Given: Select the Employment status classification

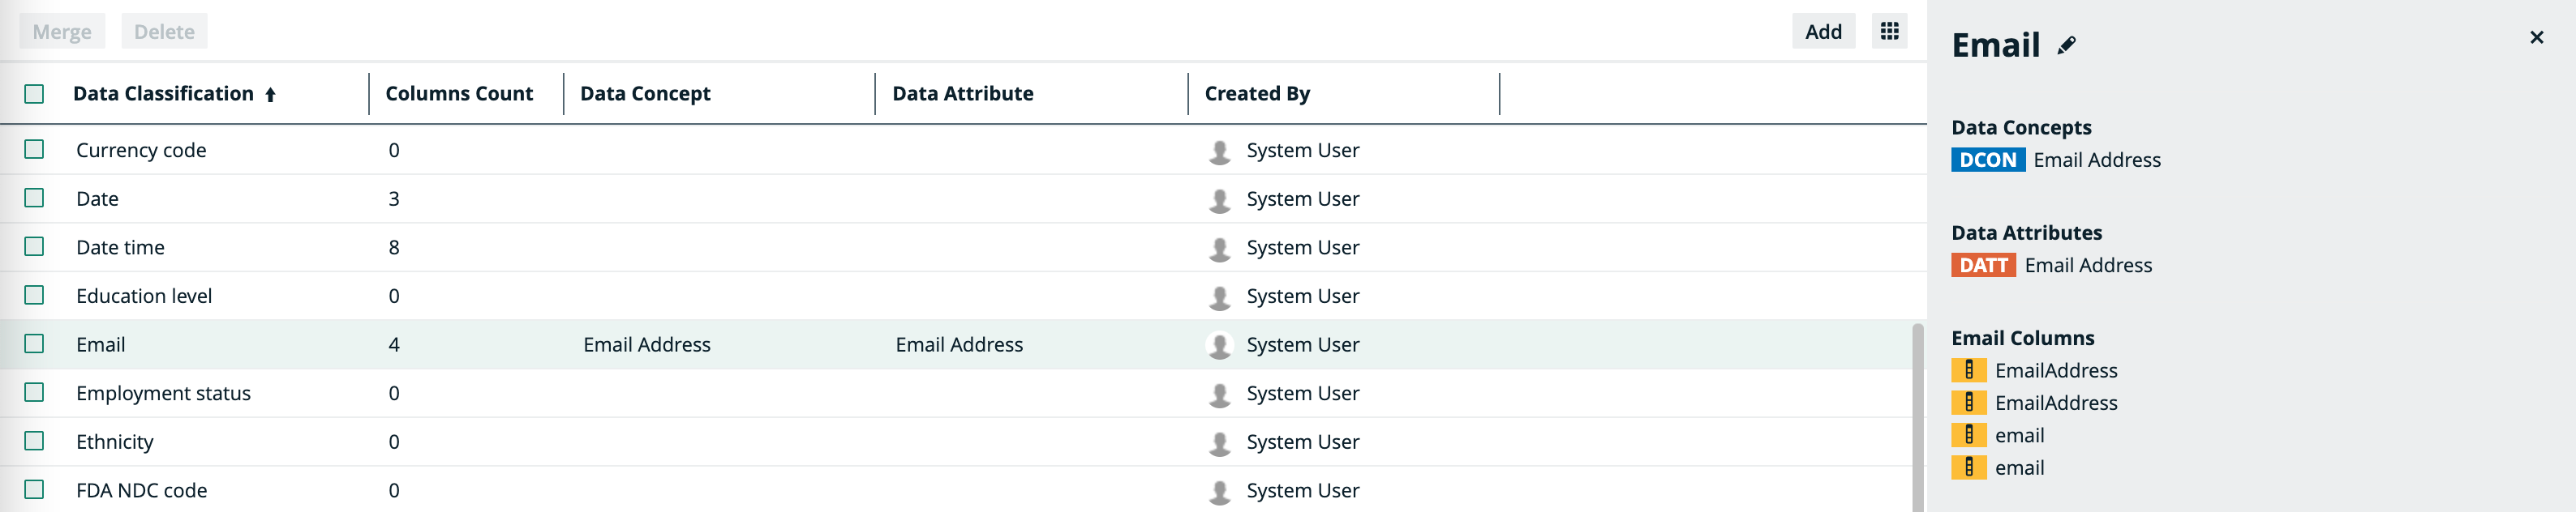Looking at the screenshot, I should tap(163, 393).
